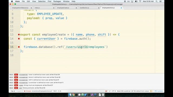Open Notification Center icon in menu bar
The height and width of the screenshot is (97, 173).
tap(161, 1)
